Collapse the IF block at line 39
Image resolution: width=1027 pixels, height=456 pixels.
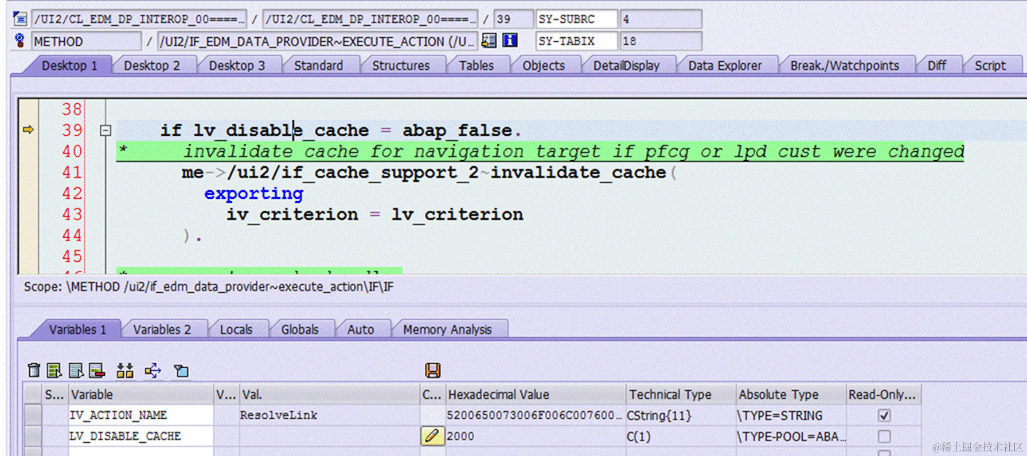tap(106, 131)
